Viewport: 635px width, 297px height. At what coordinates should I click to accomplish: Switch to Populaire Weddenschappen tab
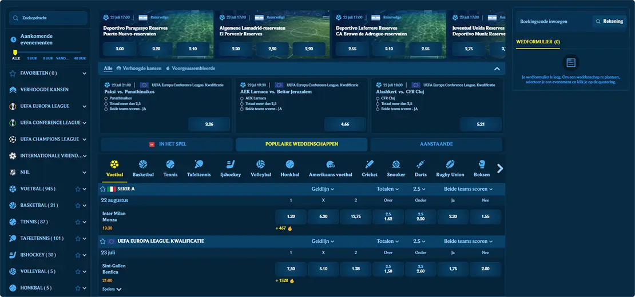pos(301,144)
